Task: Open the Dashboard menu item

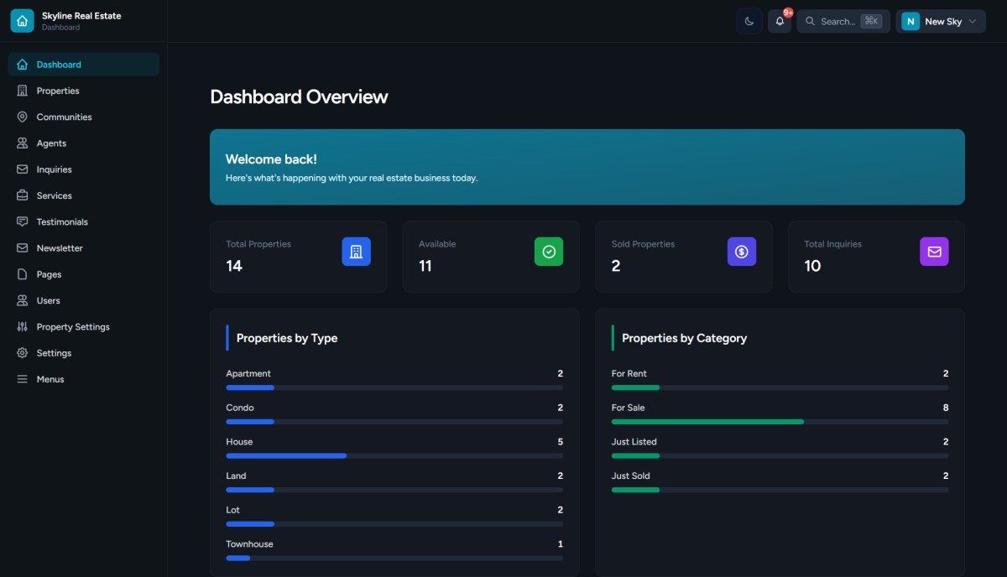Action: [x=84, y=65]
